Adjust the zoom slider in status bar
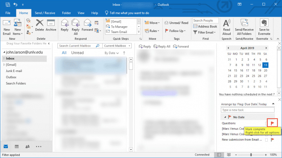This screenshot has height=158, width=282. coord(251,155)
